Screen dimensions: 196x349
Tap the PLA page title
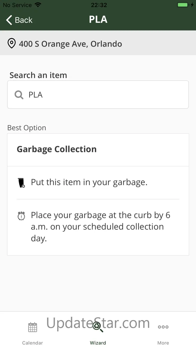coord(98,20)
